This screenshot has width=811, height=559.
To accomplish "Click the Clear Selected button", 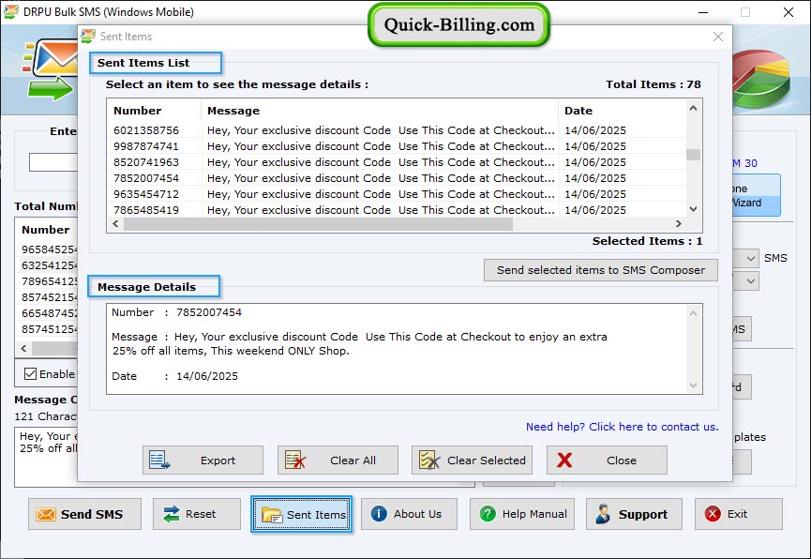I will point(472,461).
